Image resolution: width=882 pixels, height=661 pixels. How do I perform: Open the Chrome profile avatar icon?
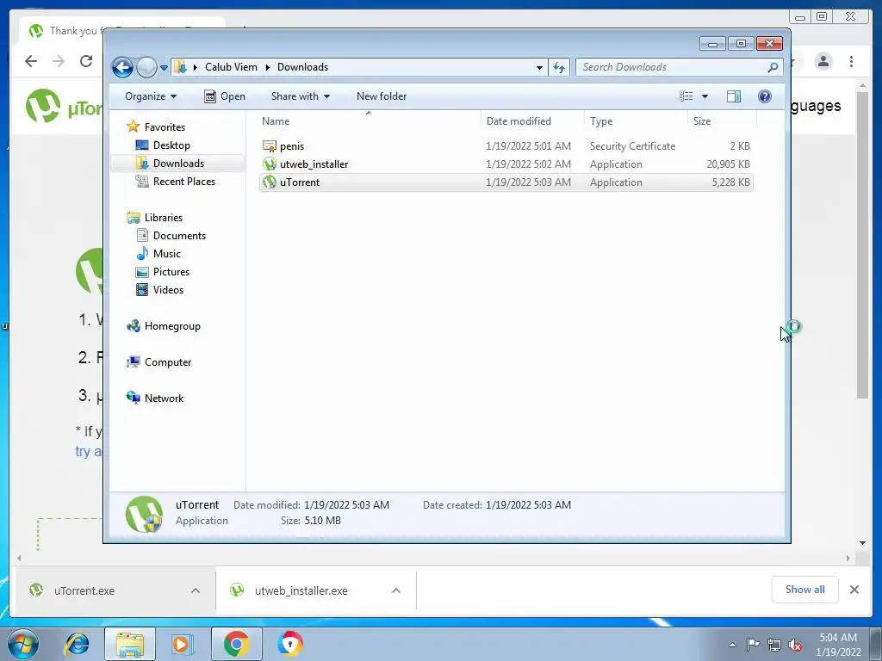pos(823,61)
